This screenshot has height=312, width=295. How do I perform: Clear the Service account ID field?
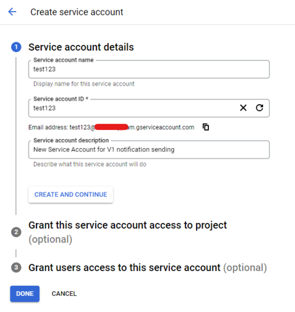tap(243, 108)
